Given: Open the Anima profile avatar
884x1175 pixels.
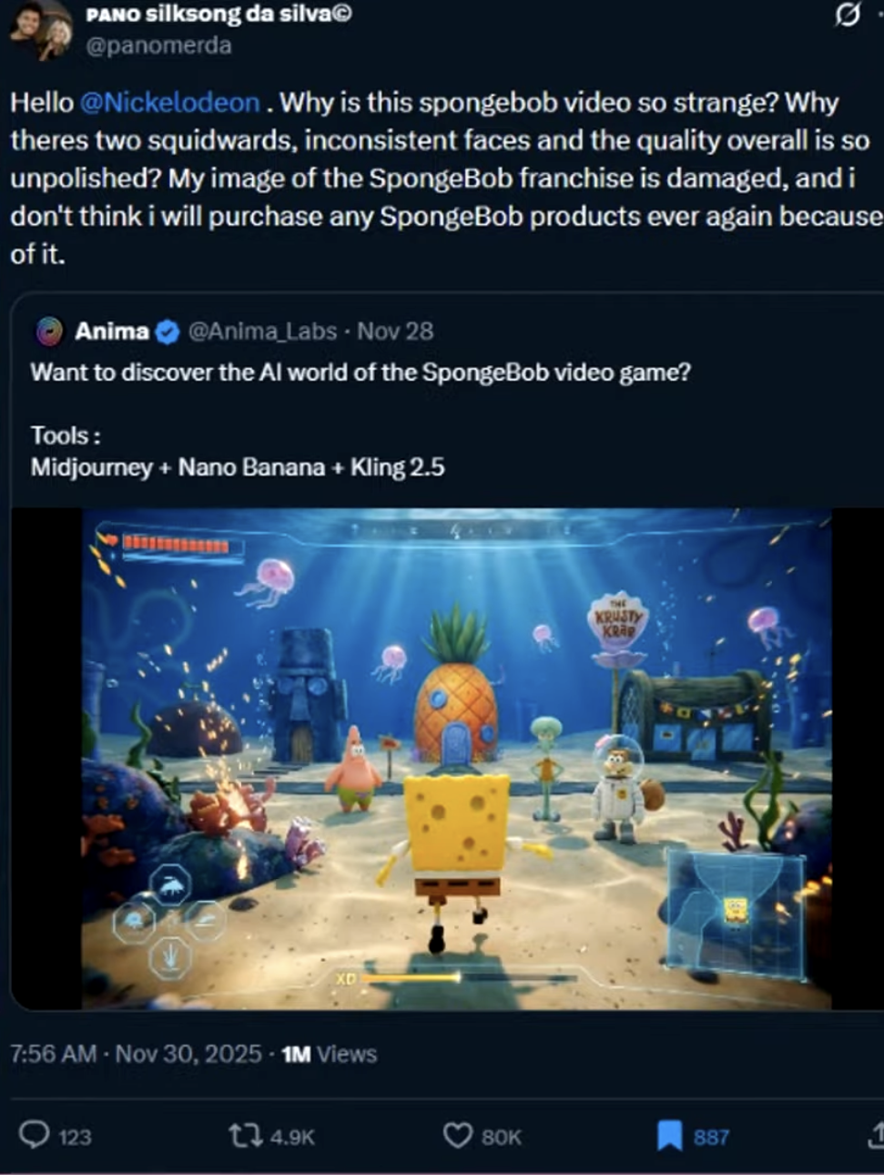Looking at the screenshot, I should click(x=49, y=332).
